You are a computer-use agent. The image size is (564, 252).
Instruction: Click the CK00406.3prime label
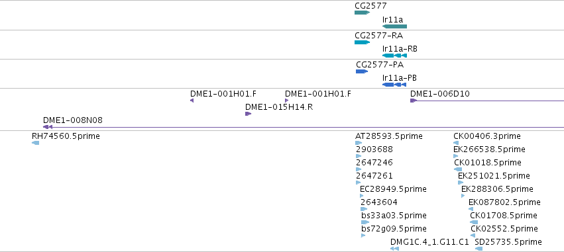point(487,136)
